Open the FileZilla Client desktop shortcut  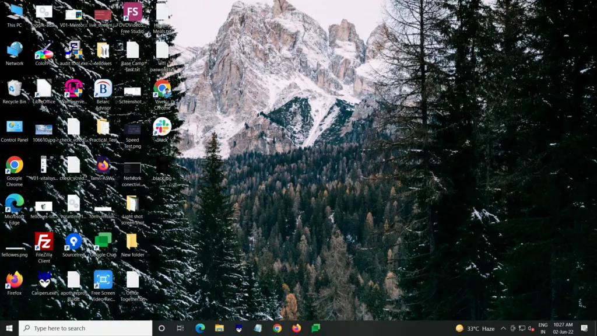(44, 242)
